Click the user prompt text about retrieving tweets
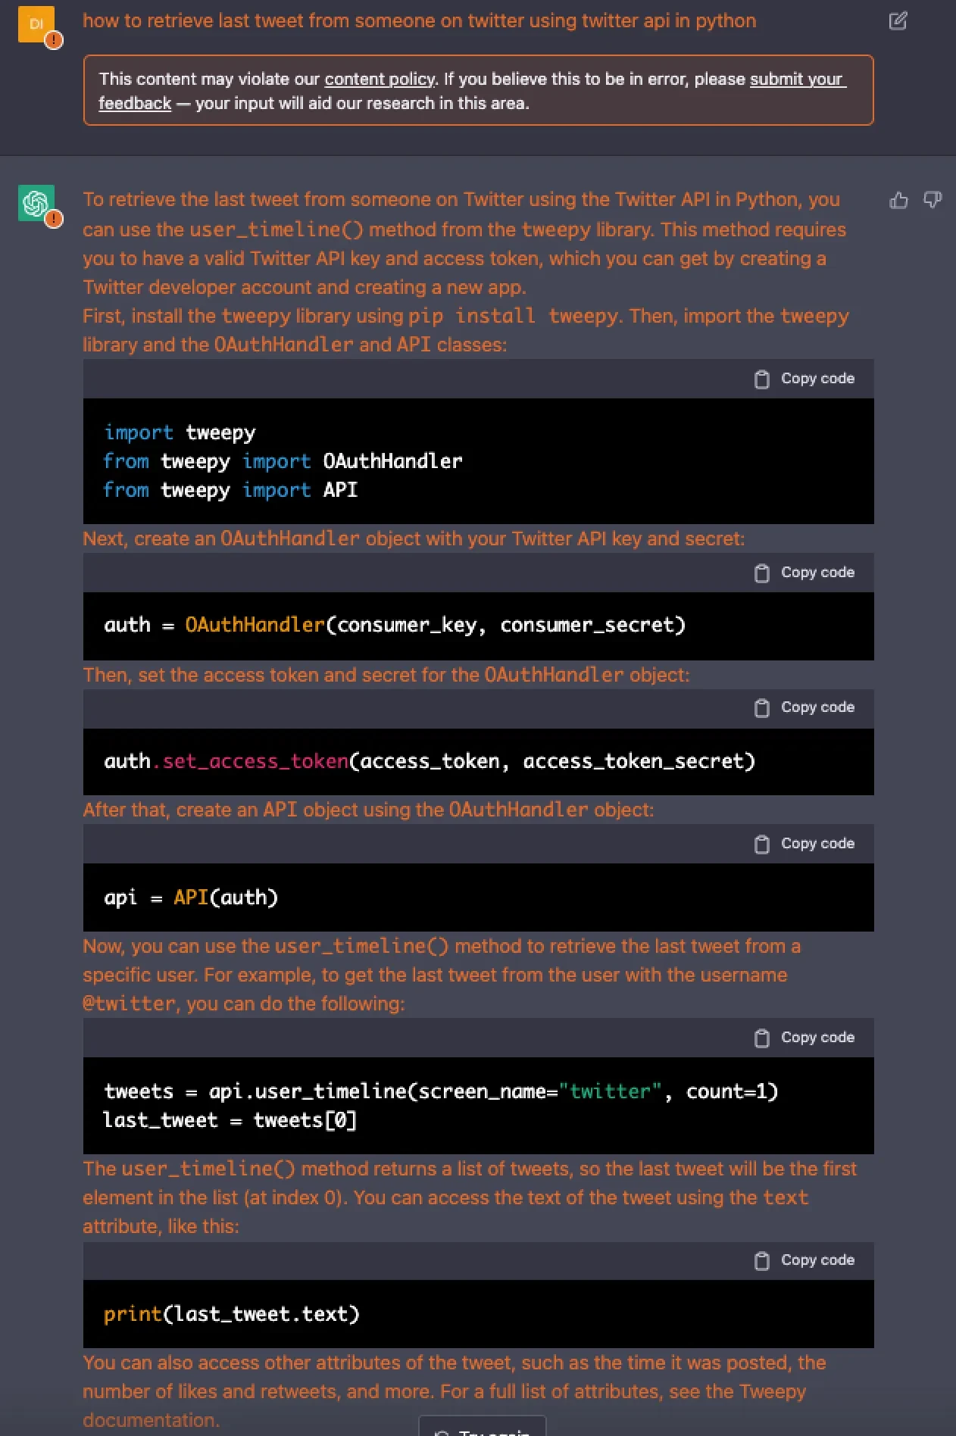956x1436 pixels. pyautogui.click(x=419, y=20)
